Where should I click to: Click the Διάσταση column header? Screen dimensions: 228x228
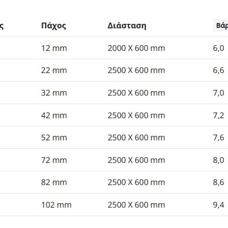pyautogui.click(x=127, y=26)
